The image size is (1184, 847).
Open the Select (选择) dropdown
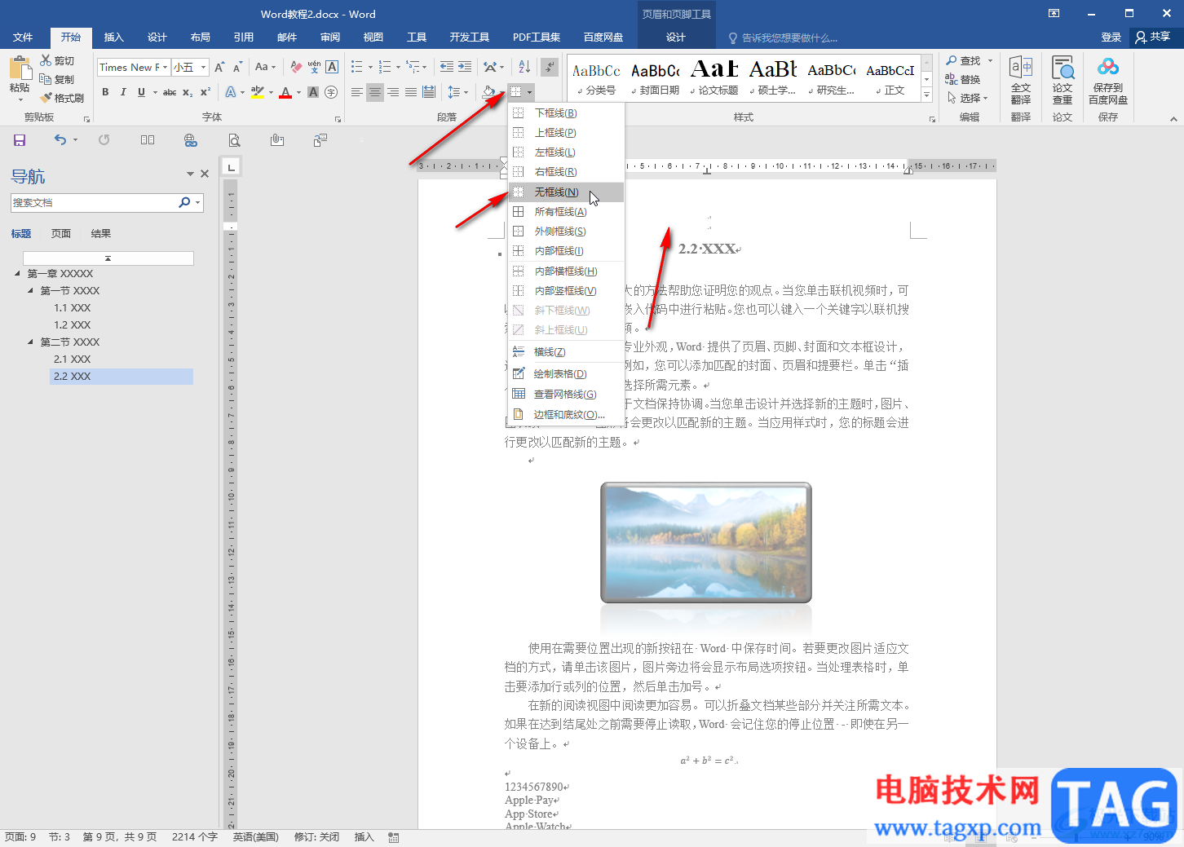coord(968,98)
